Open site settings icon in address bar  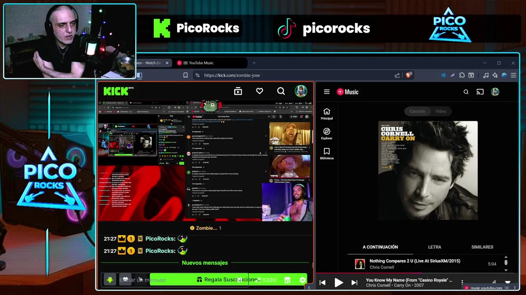click(197, 75)
